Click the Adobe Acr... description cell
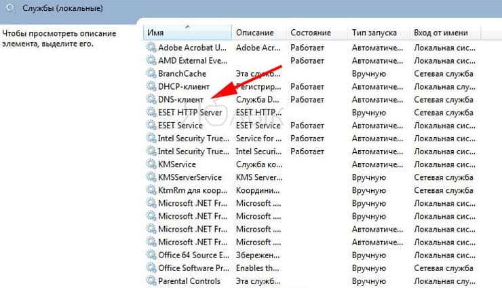Screen dimensions: 502x288 point(258,48)
